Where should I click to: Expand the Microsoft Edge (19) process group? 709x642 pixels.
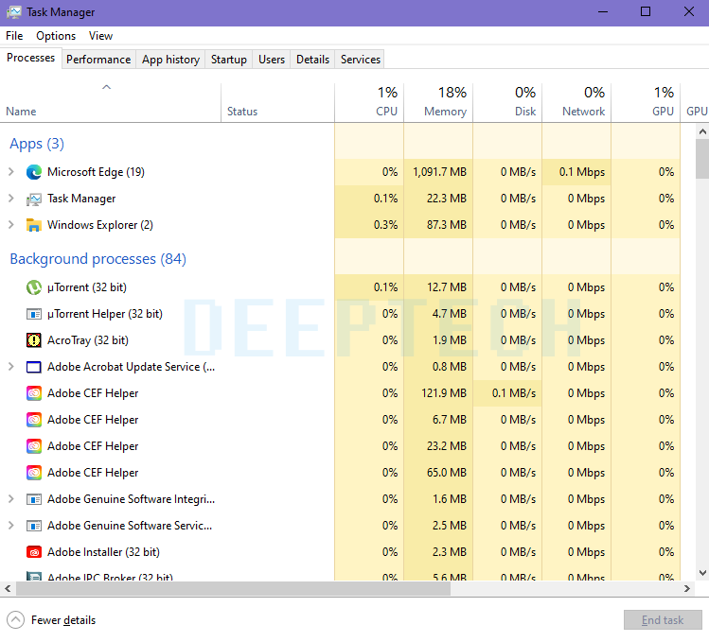11,172
